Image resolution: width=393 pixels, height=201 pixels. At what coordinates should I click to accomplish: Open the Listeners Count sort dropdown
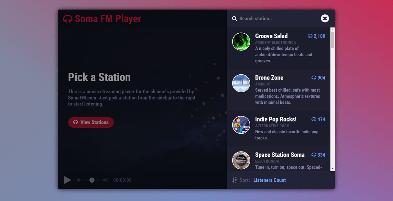[270, 180]
